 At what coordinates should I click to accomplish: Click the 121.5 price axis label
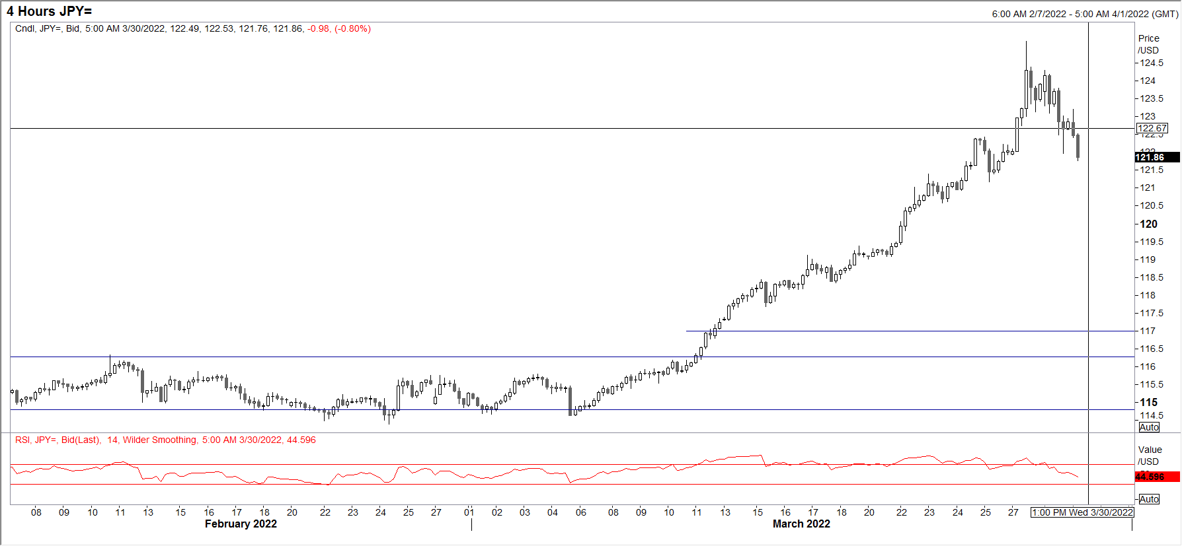pos(1152,170)
